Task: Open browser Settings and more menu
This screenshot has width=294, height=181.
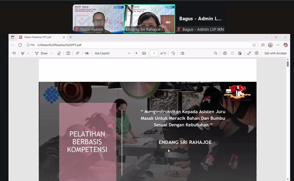Action: click(x=278, y=45)
